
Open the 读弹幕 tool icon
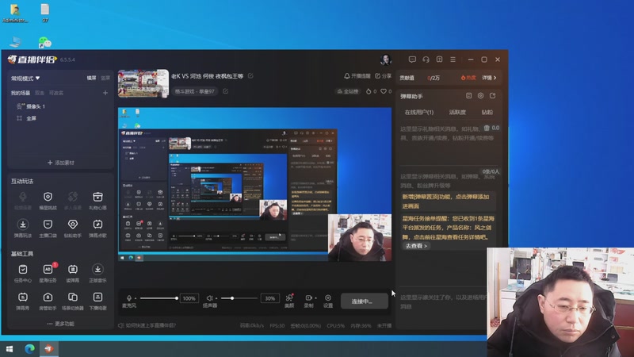click(73, 270)
